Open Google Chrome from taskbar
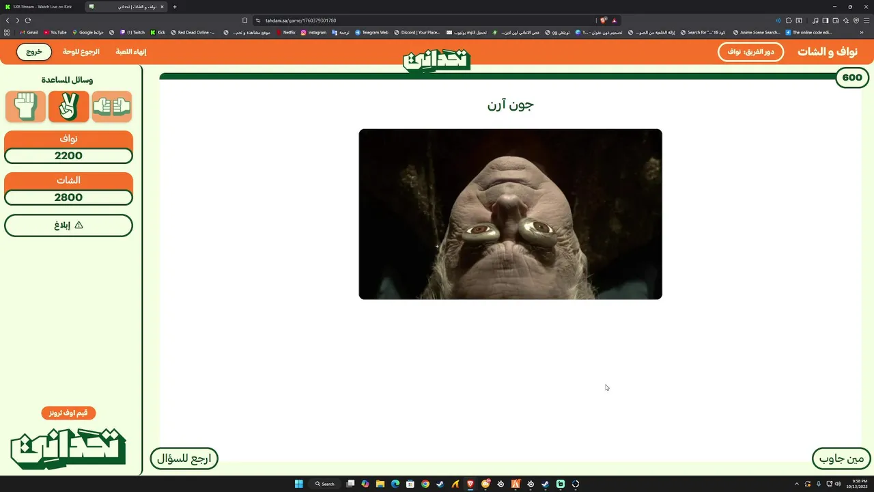 tap(425, 484)
